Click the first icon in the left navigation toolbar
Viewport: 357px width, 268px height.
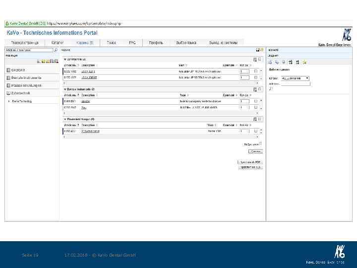point(39,62)
